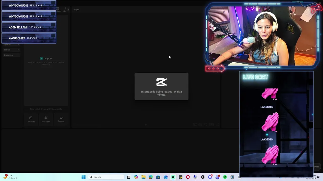Image resolution: width=323 pixels, height=181 pixels.
Task: Open Microsoft Store from the taskbar
Action: coord(158,177)
